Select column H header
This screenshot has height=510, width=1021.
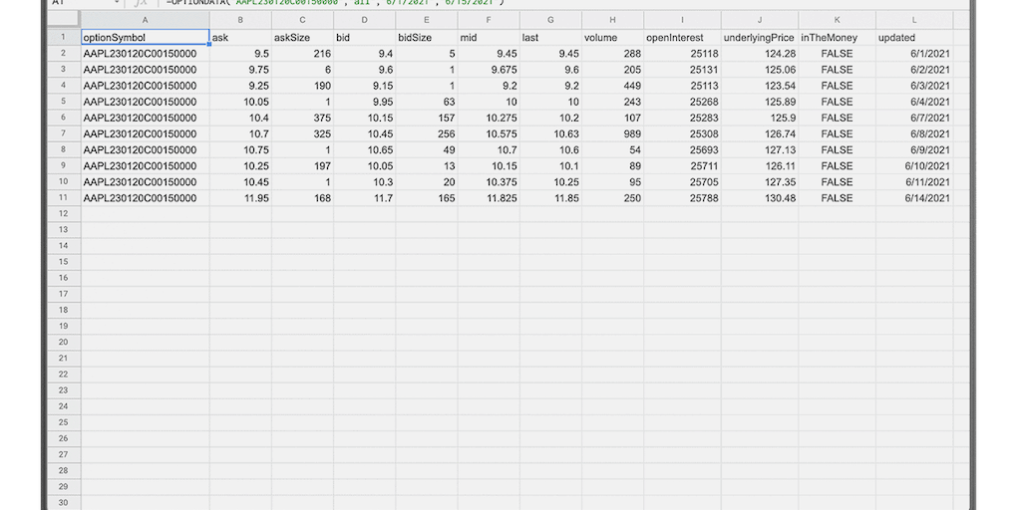[x=613, y=20]
